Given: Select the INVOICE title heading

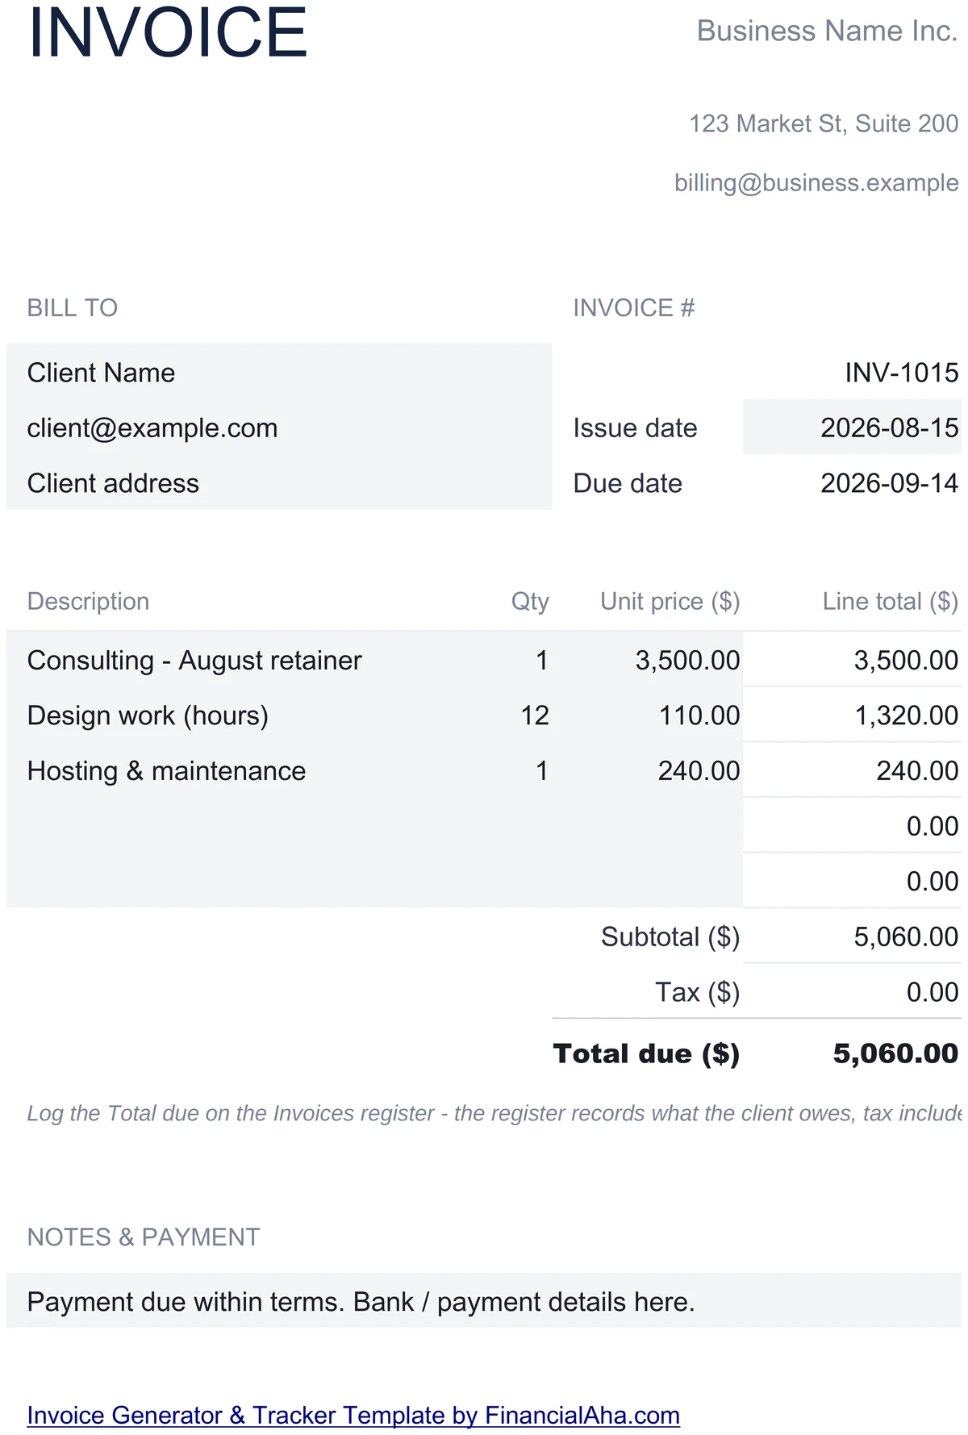Looking at the screenshot, I should pyautogui.click(x=168, y=32).
